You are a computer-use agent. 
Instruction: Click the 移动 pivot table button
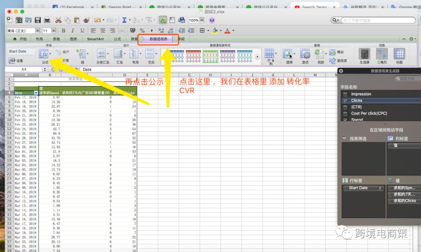click(x=337, y=52)
